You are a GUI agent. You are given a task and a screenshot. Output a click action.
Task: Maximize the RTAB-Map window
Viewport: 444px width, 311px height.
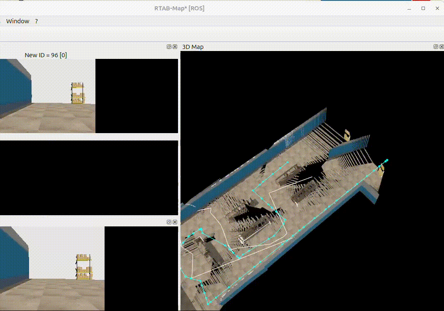(x=423, y=8)
